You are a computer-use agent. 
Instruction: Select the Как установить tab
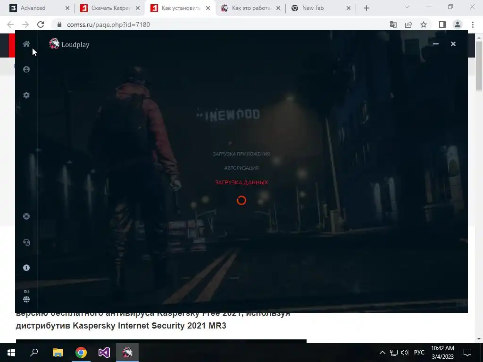click(179, 8)
